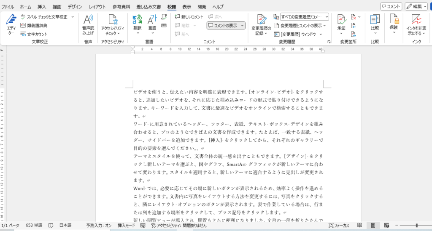Open Word Count (文字カウント)
This screenshot has width=432, height=231.
[34, 35]
